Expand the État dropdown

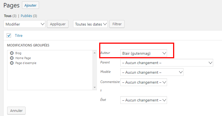pos(143,100)
